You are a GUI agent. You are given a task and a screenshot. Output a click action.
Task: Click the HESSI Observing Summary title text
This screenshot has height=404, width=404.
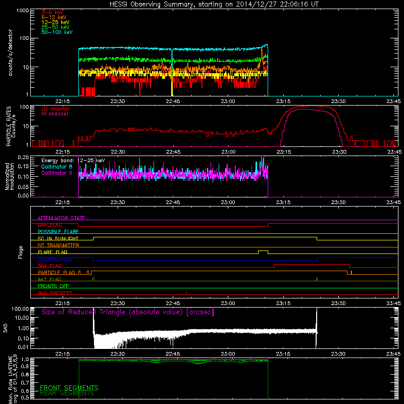pyautogui.click(x=214, y=4)
